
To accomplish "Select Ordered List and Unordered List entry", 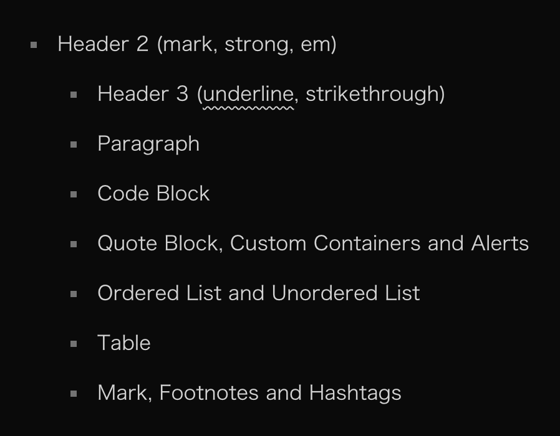I will tap(258, 293).
